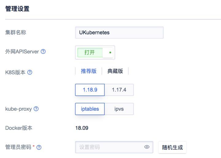
Task: Switch to the 典藏版 tab
Action: tap(115, 71)
